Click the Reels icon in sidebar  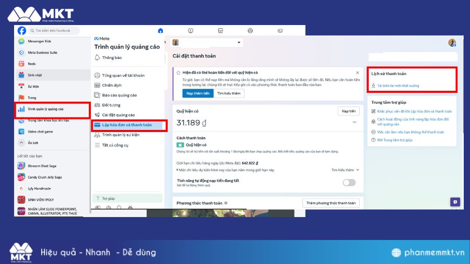[21, 63]
